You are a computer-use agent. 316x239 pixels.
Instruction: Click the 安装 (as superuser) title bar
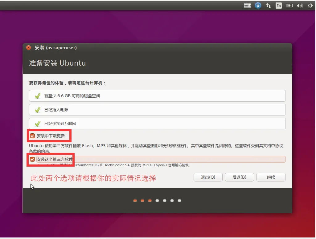pyautogui.click(x=154, y=48)
